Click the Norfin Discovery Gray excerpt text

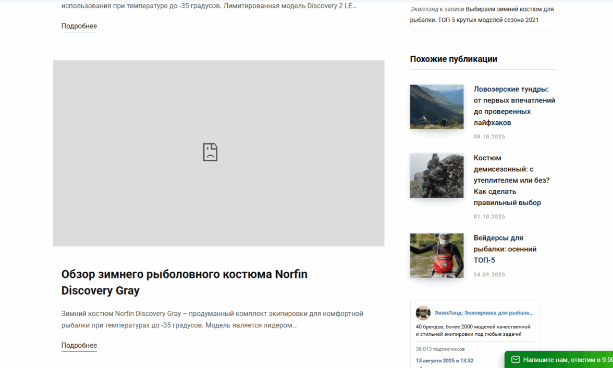click(x=212, y=320)
